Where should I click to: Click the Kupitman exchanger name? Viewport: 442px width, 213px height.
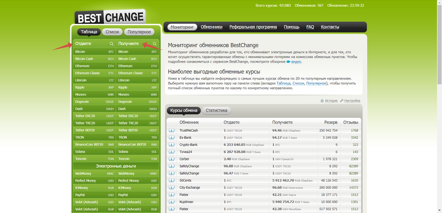pyautogui.click(x=186, y=202)
